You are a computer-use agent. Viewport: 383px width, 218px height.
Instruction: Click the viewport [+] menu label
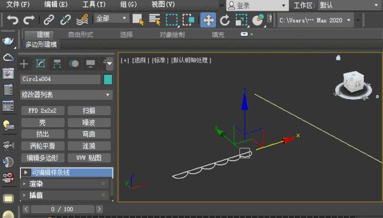(125, 60)
